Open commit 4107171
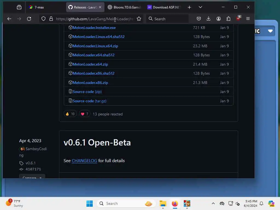 [x=33, y=169]
